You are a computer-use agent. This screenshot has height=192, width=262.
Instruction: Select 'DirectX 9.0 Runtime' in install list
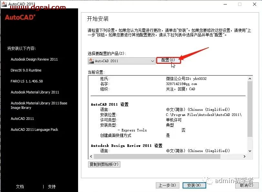26,71
